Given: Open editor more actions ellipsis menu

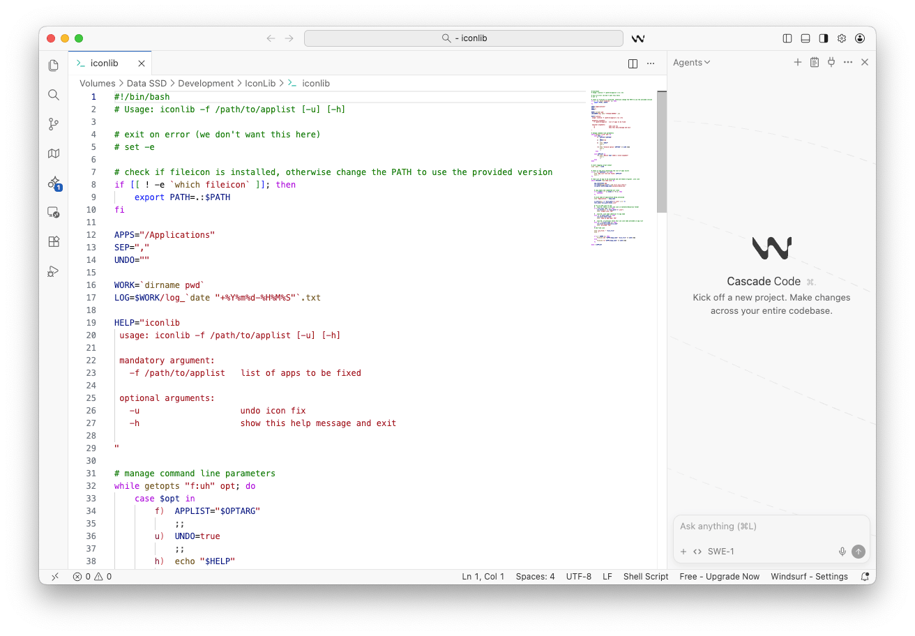Looking at the screenshot, I should (651, 63).
